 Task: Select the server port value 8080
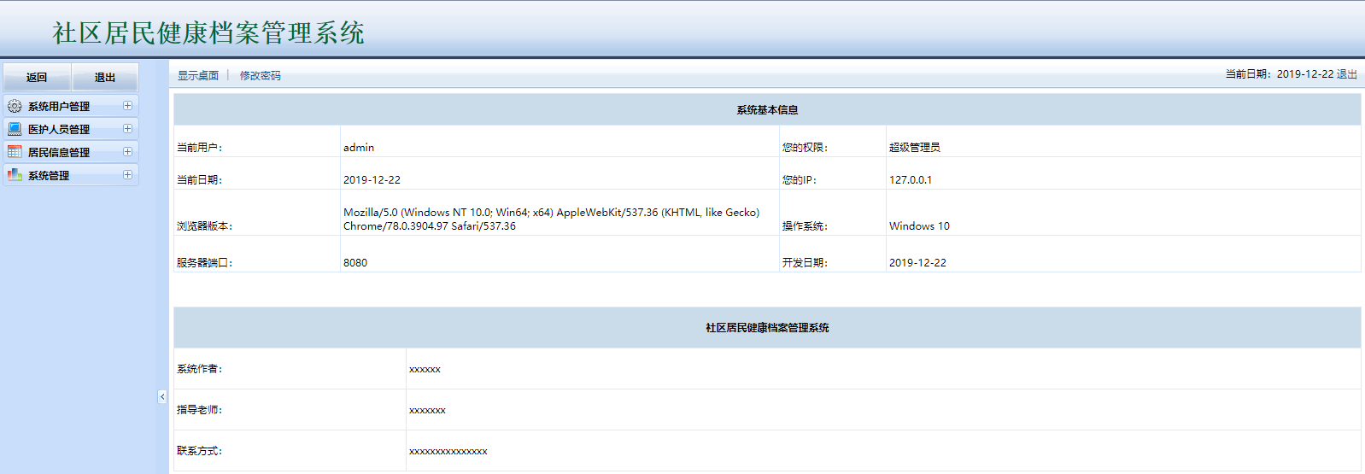355,262
